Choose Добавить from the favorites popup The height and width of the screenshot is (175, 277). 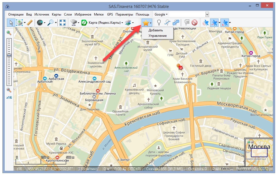pyautogui.click(x=156, y=30)
